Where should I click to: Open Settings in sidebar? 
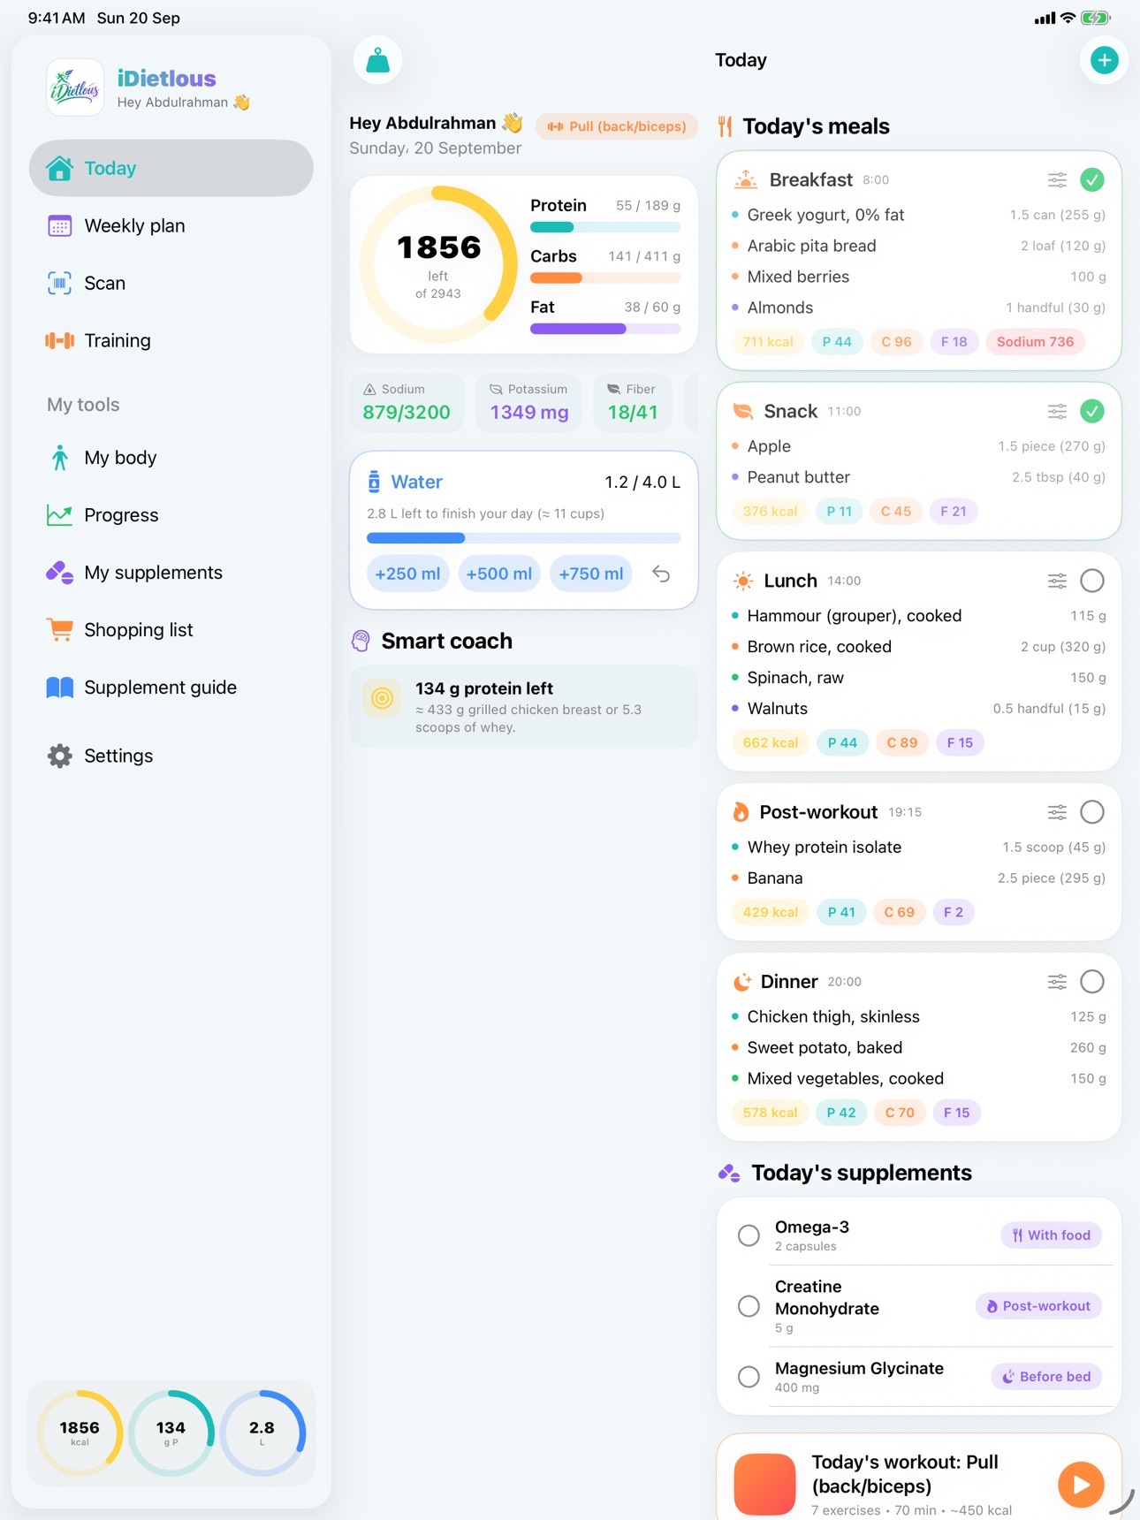(x=171, y=756)
